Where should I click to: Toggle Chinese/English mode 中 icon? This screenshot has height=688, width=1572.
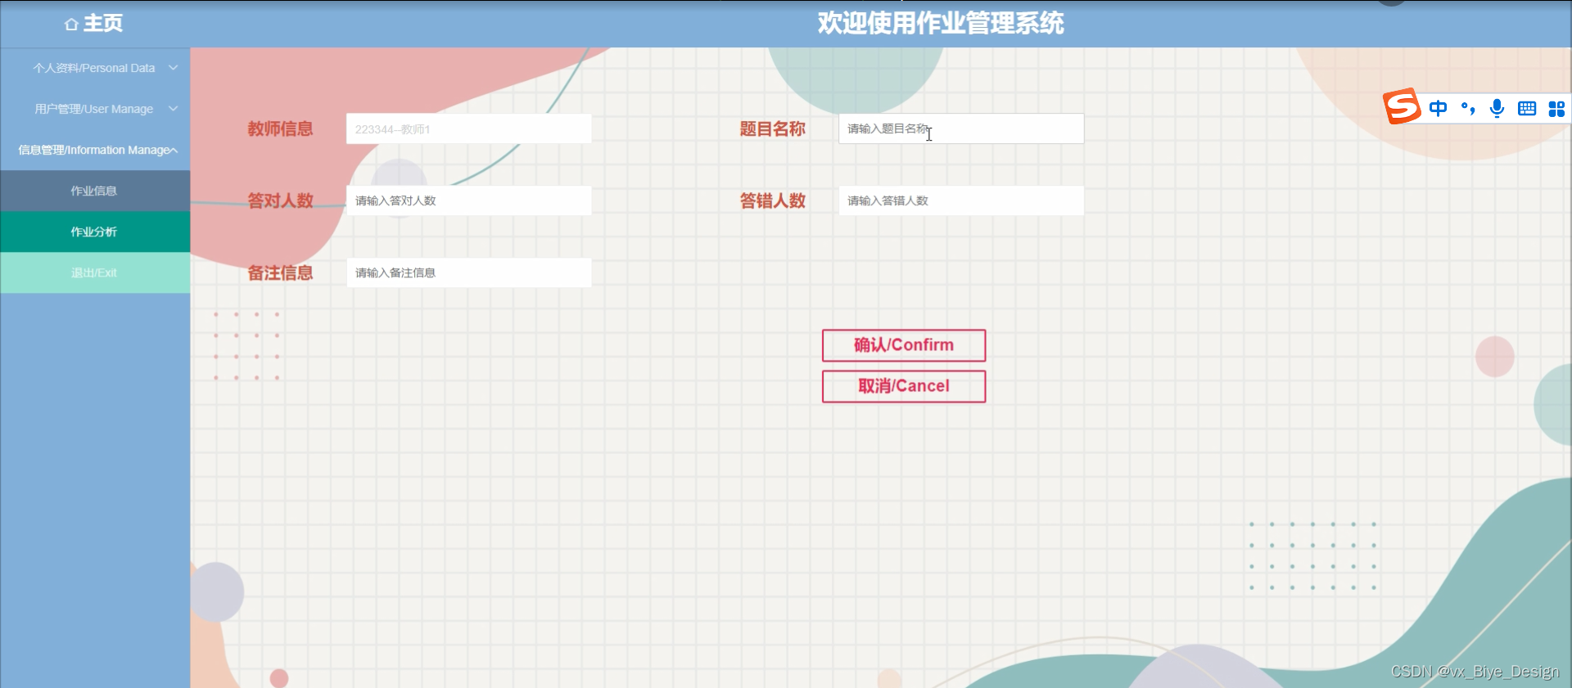pos(1438,108)
